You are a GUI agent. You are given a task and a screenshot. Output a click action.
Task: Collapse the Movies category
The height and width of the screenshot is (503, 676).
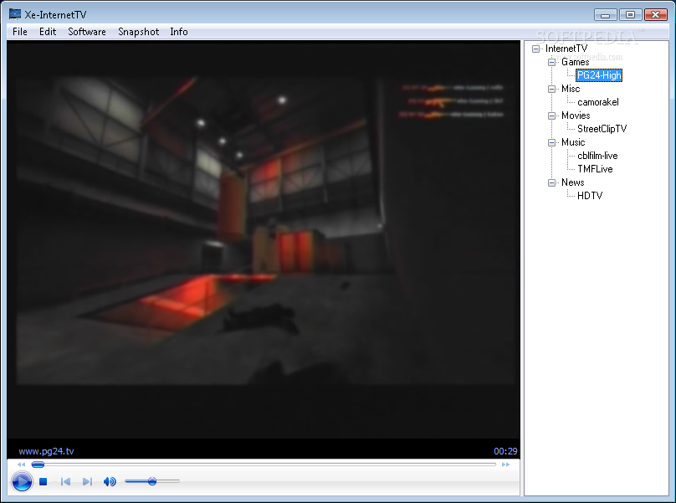(x=551, y=115)
